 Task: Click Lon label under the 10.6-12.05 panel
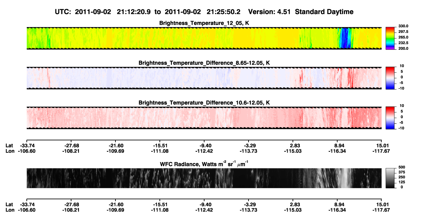10,151
